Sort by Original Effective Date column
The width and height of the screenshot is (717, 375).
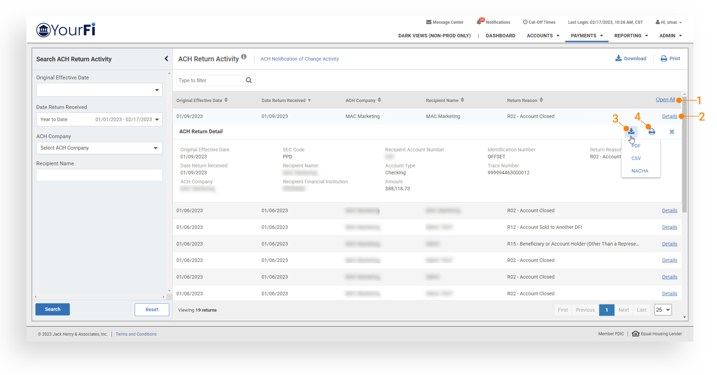coord(226,100)
